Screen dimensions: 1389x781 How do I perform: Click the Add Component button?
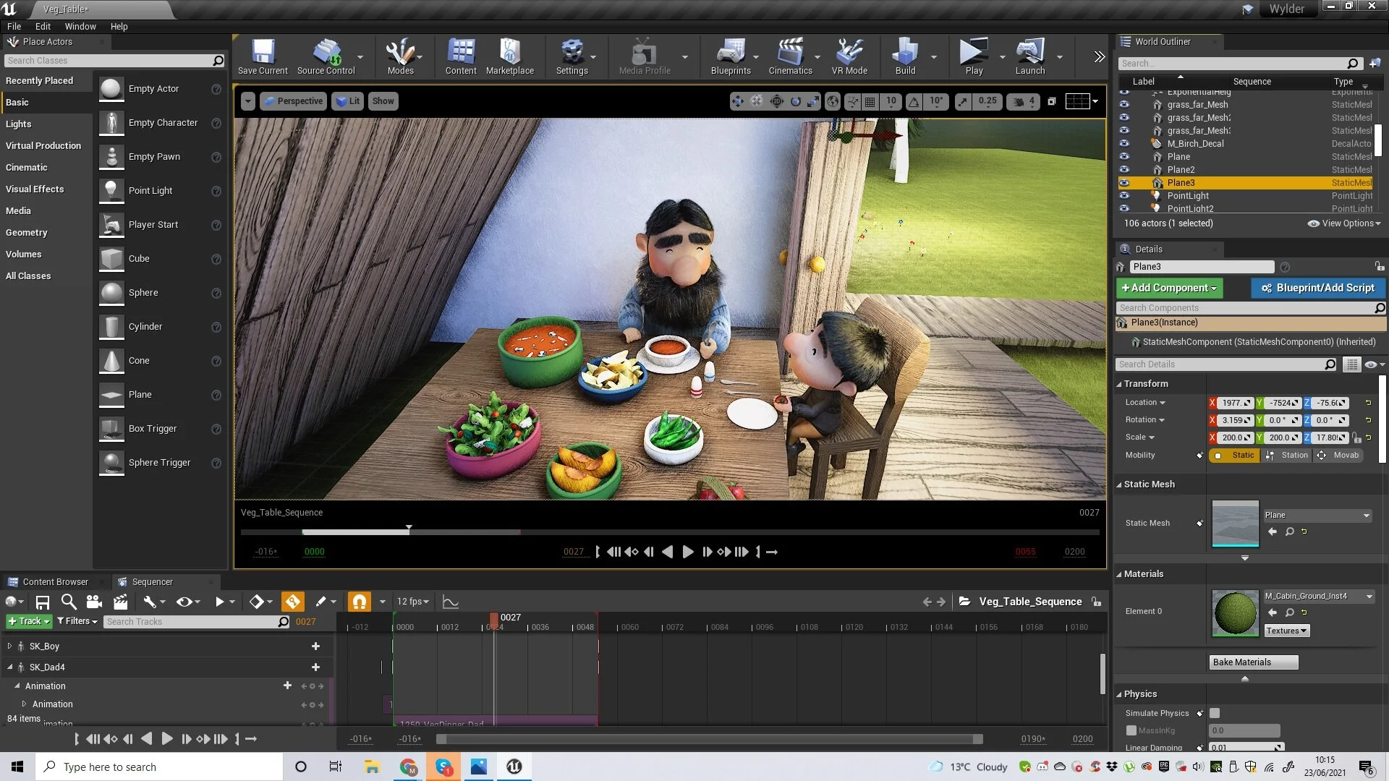click(x=1168, y=288)
